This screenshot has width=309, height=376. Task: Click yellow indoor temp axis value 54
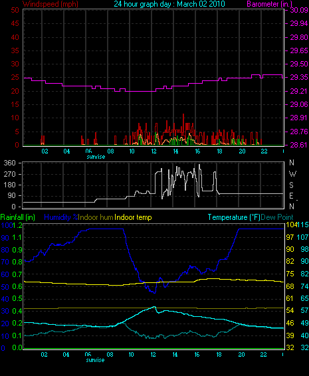pos(290,310)
